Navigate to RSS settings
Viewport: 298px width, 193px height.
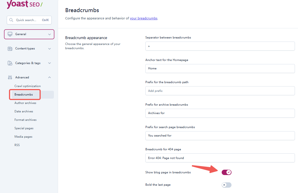17,145
